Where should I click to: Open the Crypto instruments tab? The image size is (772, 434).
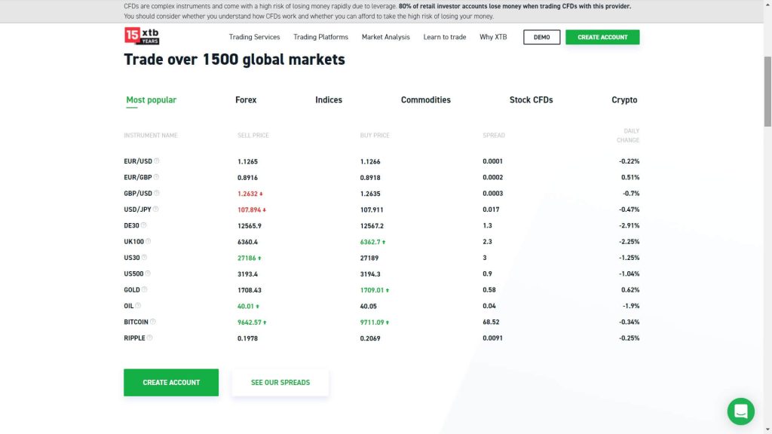(x=625, y=99)
